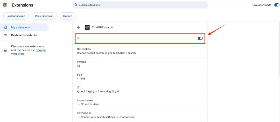280x122 pixels.
Task: Click the Description heading
Action: 84,49
